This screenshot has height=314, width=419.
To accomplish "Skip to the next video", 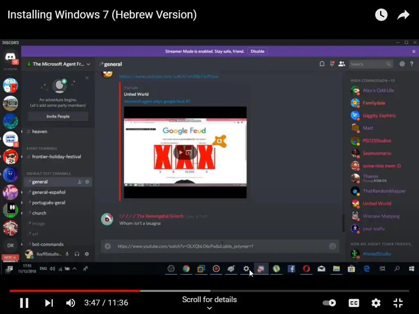I will click(49, 303).
